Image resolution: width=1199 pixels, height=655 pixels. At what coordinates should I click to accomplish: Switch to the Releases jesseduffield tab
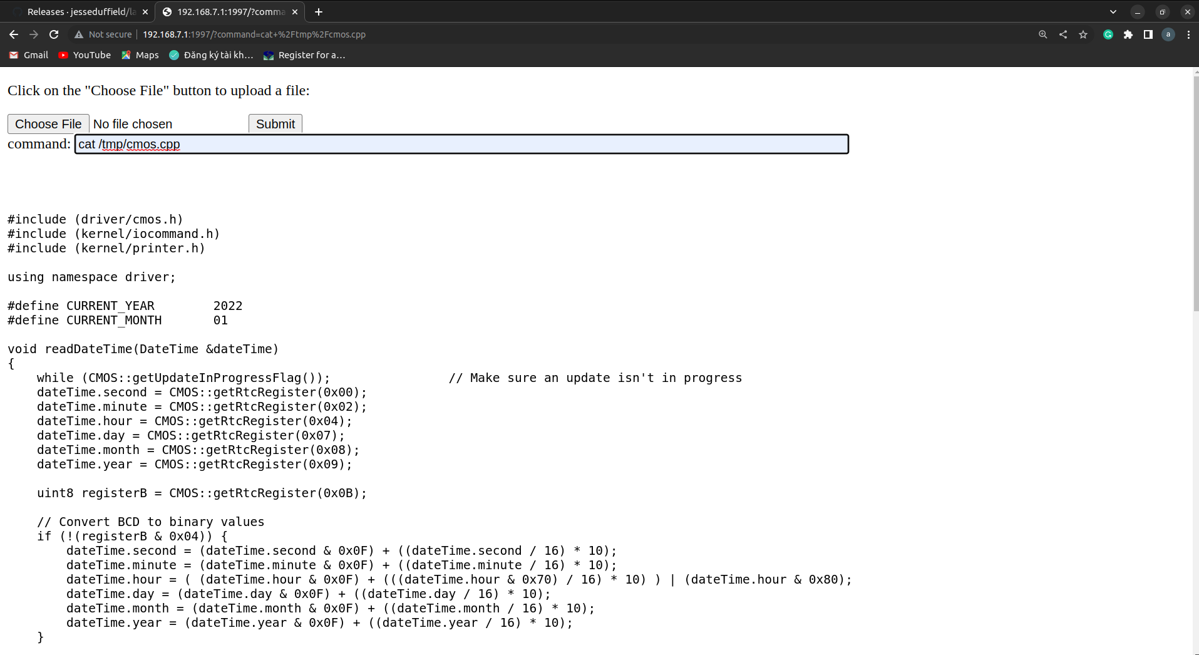point(80,12)
